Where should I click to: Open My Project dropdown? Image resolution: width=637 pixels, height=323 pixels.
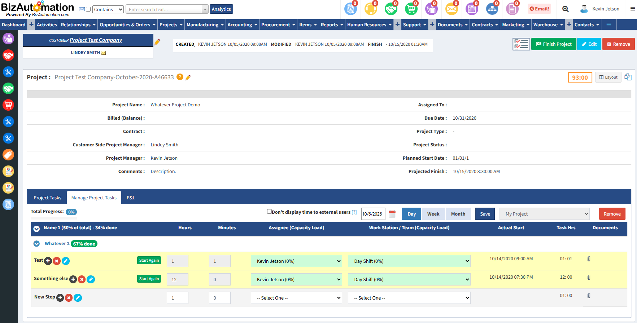tap(545, 214)
